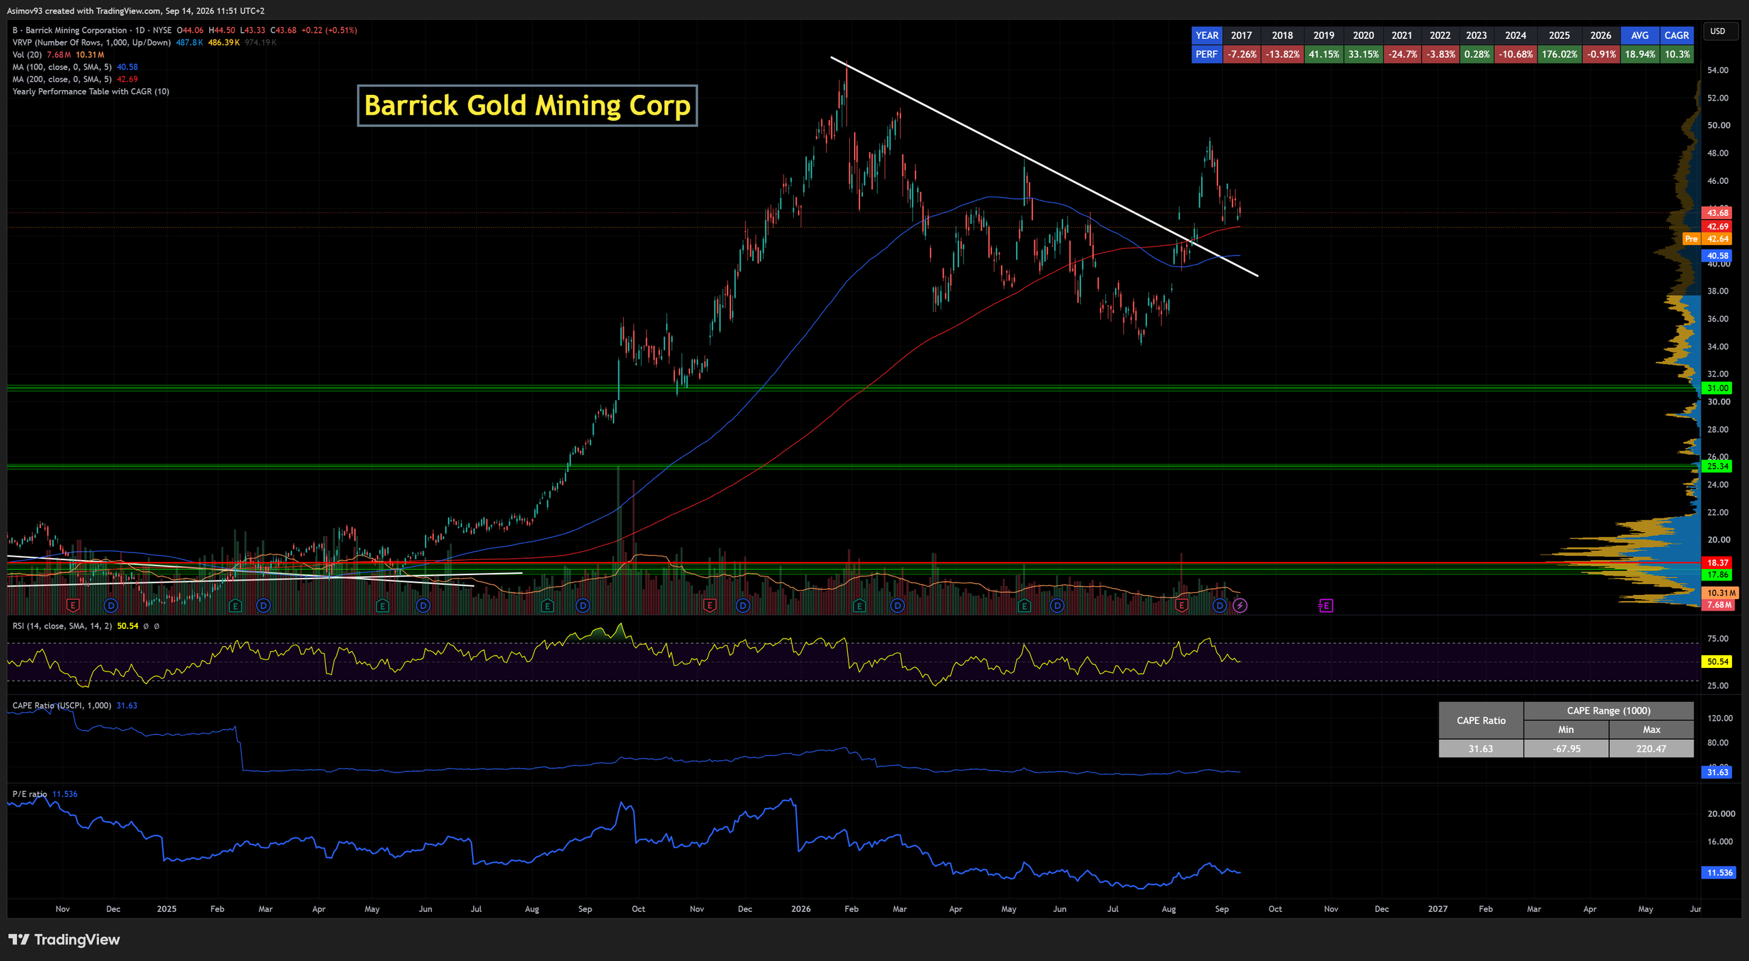Click the earnings marker in May 2025
Image resolution: width=1749 pixels, height=961 pixels.
(382, 605)
